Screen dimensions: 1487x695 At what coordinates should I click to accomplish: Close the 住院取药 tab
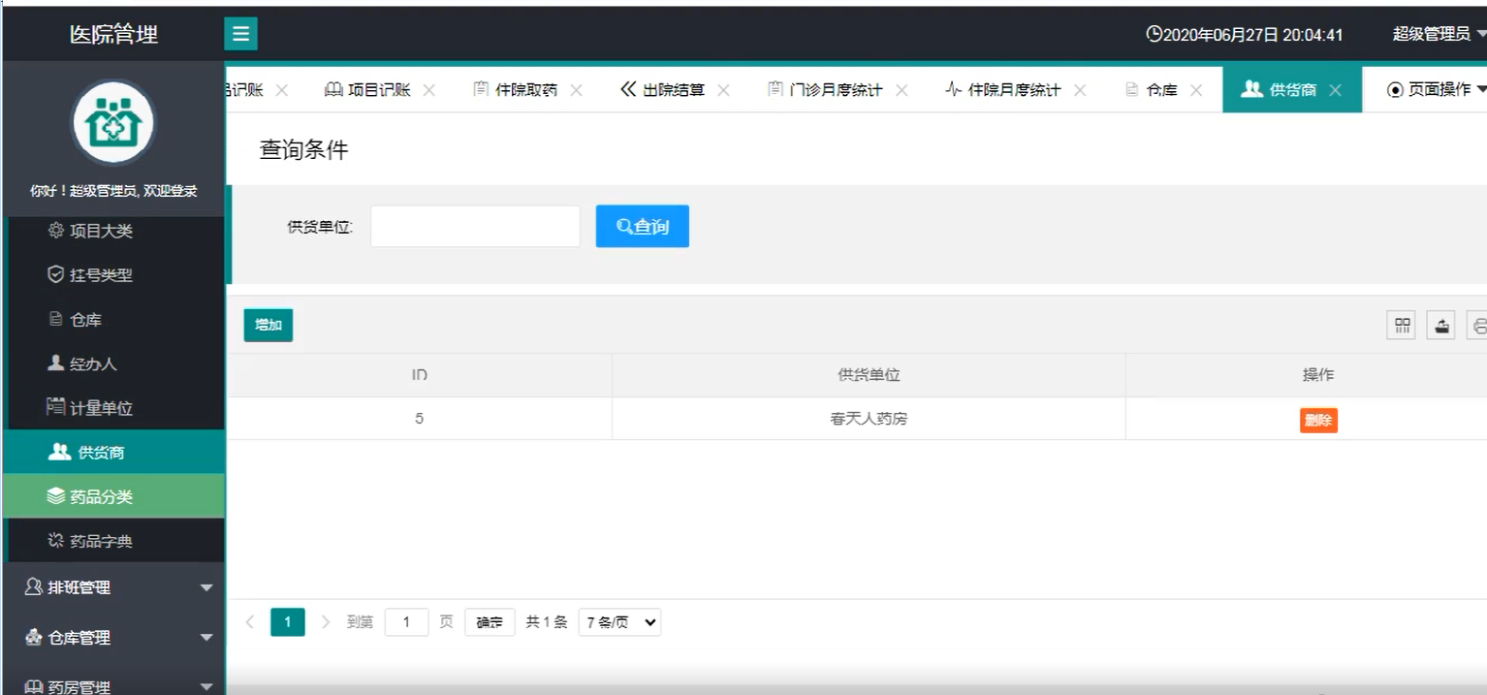(x=576, y=90)
